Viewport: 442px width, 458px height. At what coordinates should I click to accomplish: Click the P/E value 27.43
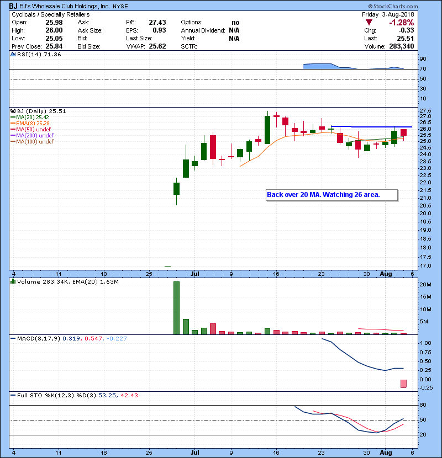click(157, 23)
